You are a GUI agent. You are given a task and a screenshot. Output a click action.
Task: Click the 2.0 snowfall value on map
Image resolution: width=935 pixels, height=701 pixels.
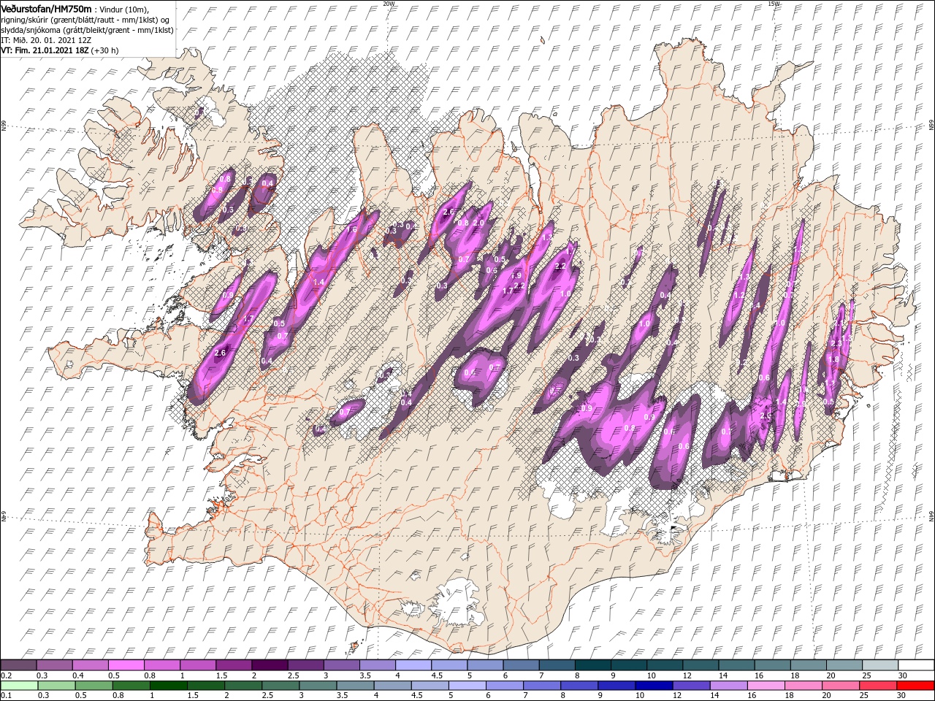click(479, 223)
